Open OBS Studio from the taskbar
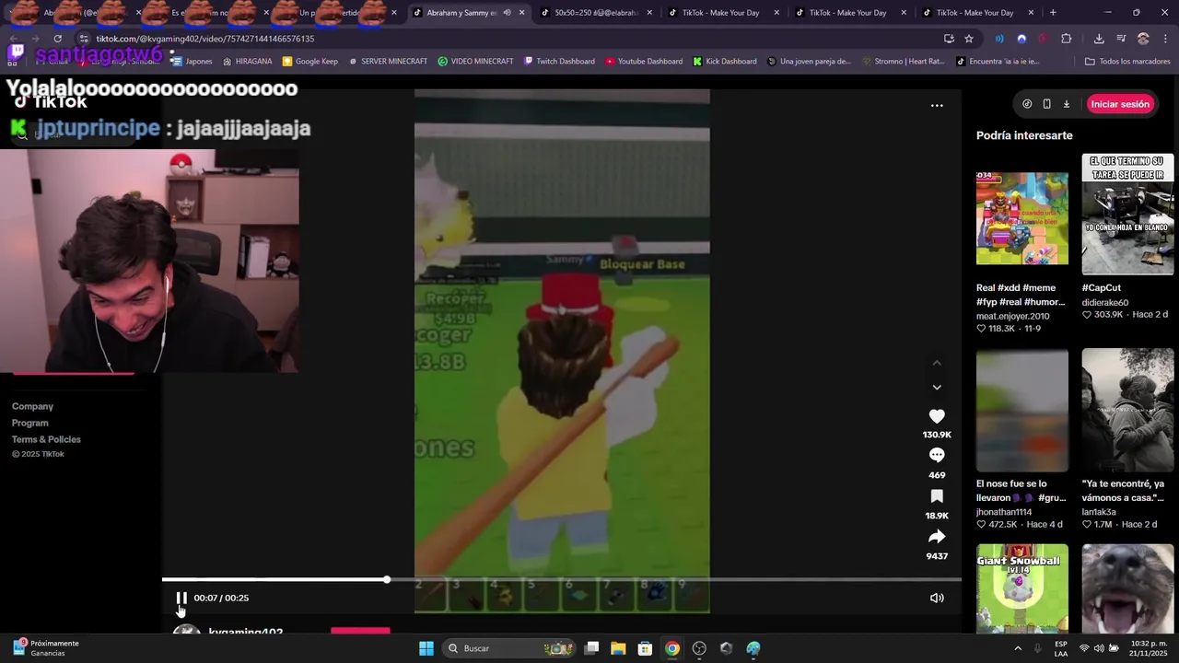This screenshot has height=663, width=1179. tap(699, 648)
